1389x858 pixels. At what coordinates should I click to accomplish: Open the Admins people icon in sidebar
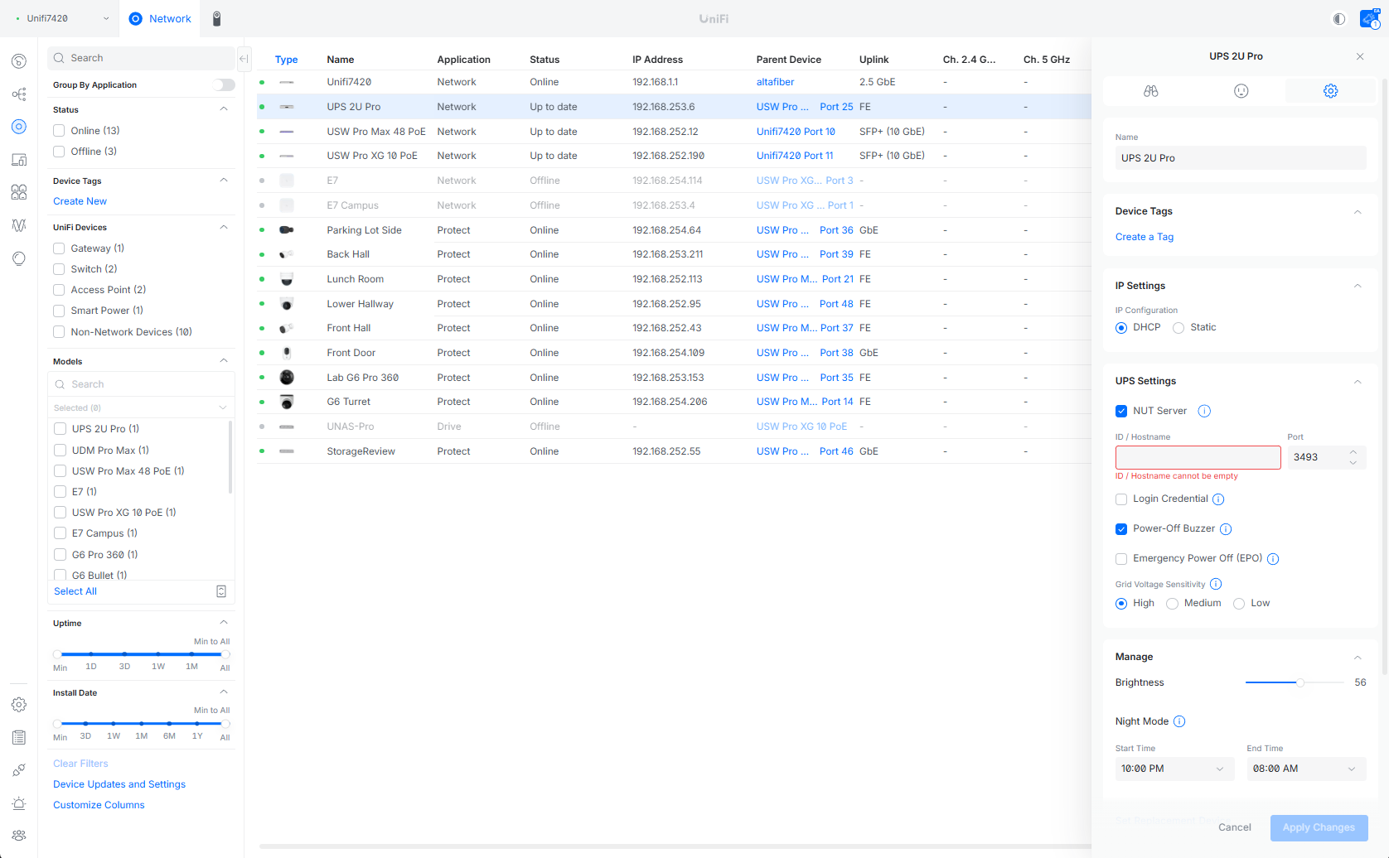point(19,836)
